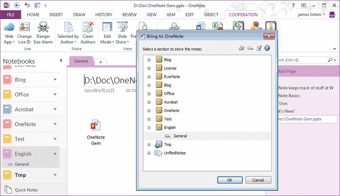Start Slide Show from ribbon
Image resolution: width=340 pixels, height=196 pixels.
[x=122, y=33]
